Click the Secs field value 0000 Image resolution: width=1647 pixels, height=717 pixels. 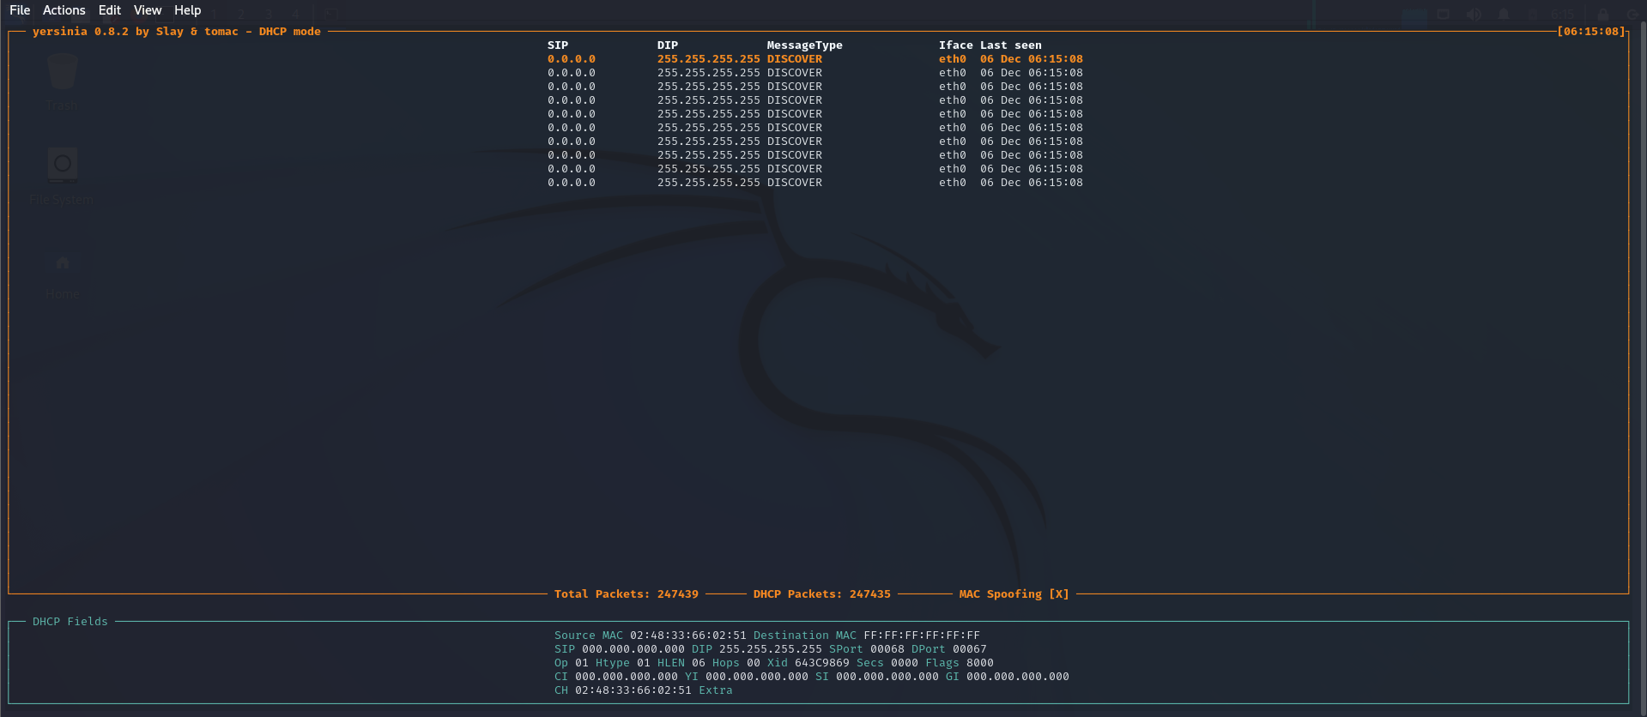point(905,663)
